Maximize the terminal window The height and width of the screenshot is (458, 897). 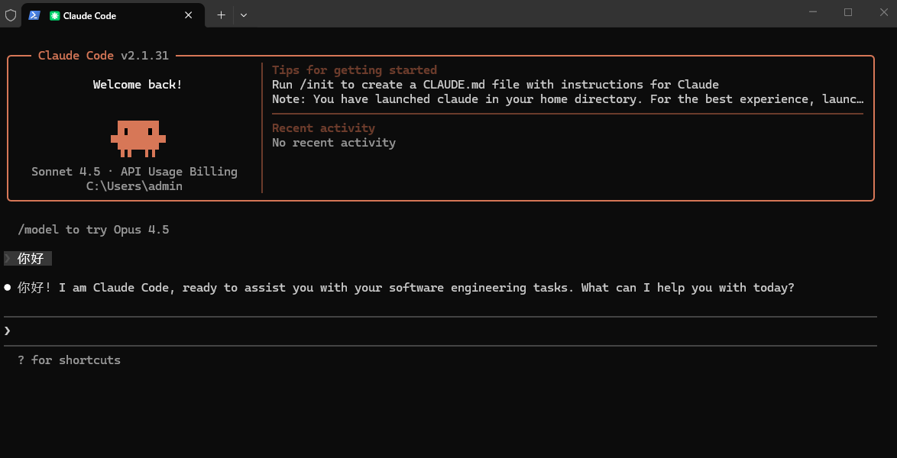tap(848, 12)
